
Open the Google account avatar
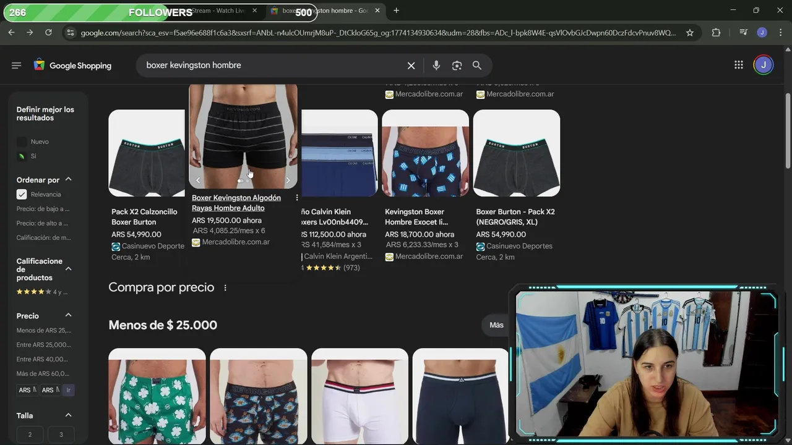point(764,65)
